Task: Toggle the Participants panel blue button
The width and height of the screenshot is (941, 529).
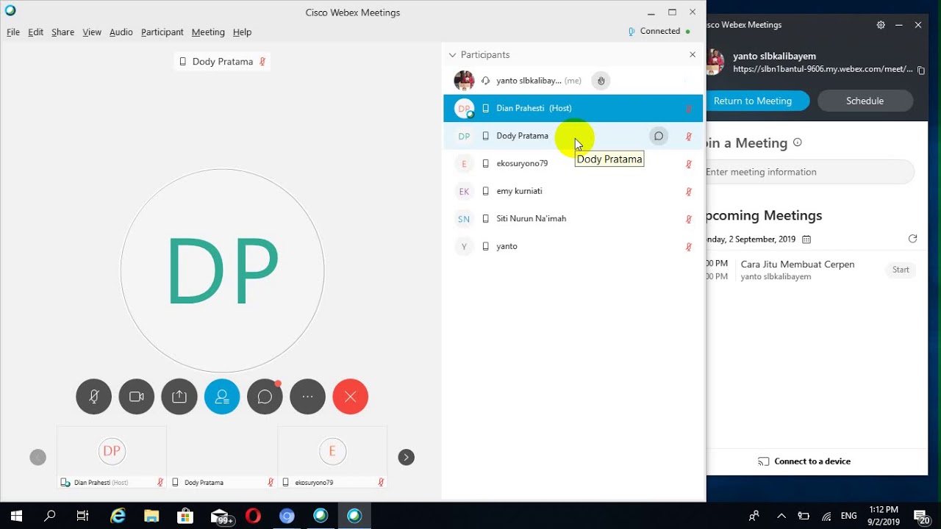Action: pos(222,397)
